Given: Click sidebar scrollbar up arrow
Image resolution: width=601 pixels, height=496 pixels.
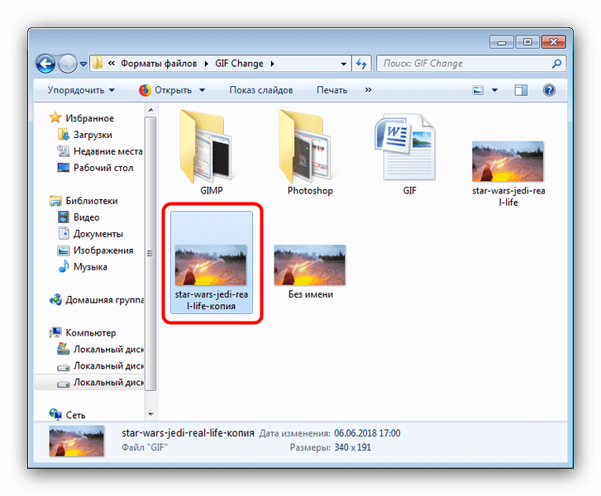Looking at the screenshot, I should [150, 111].
